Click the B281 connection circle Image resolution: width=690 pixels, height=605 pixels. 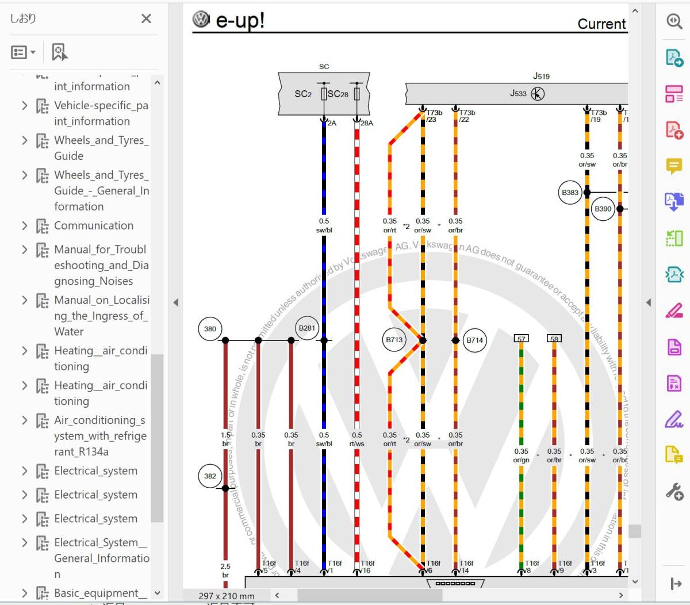coord(307,328)
